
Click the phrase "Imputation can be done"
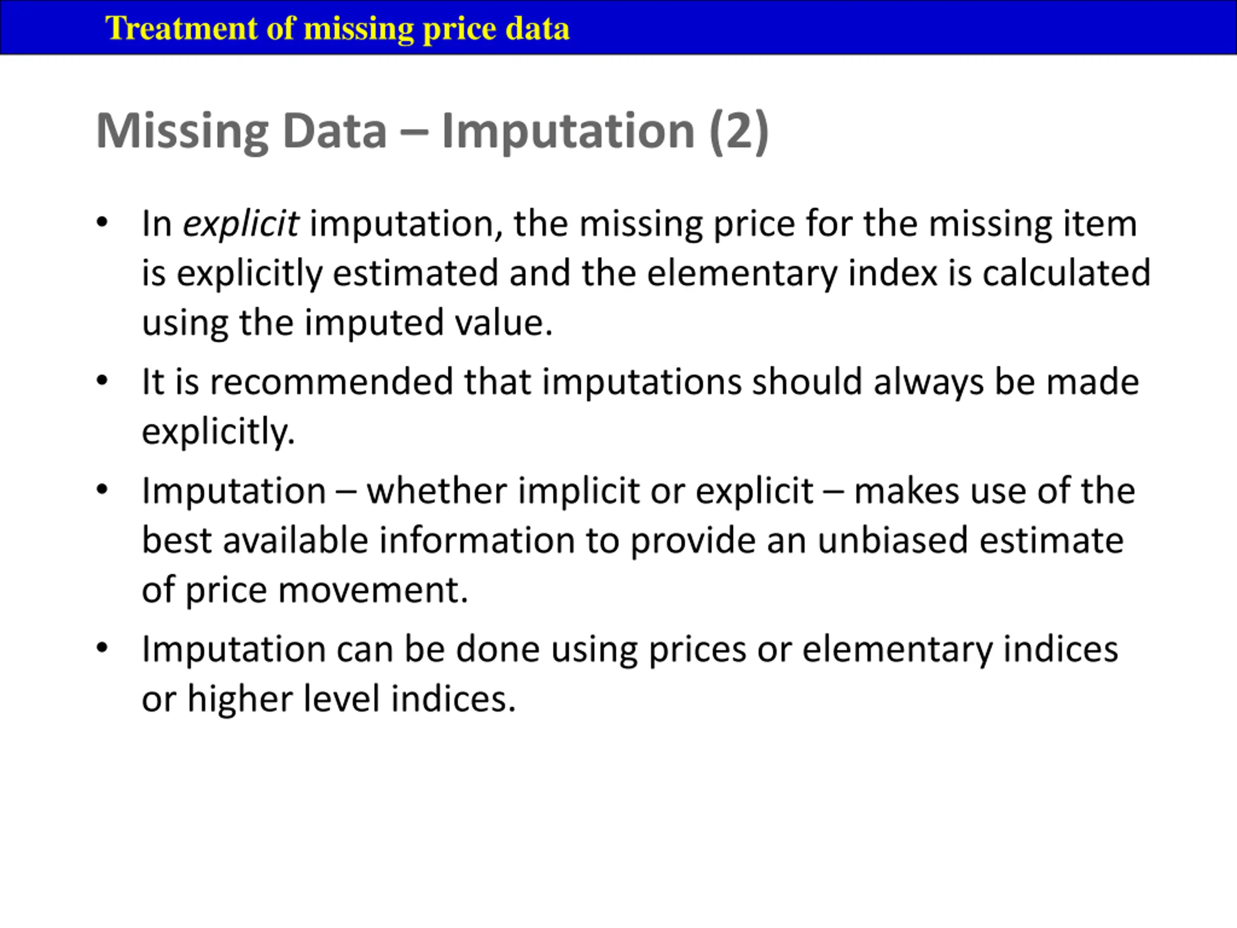pos(341,650)
